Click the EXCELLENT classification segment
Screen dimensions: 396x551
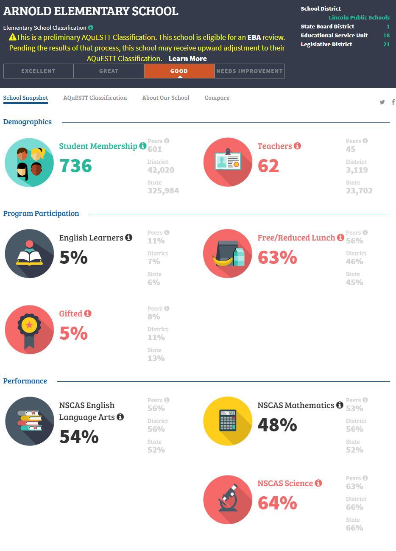point(39,71)
